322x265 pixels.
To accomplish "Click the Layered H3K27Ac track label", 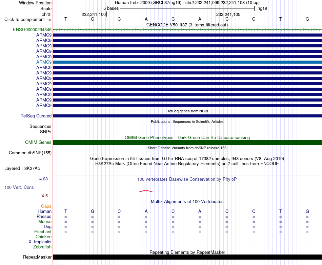I will (22, 169).
